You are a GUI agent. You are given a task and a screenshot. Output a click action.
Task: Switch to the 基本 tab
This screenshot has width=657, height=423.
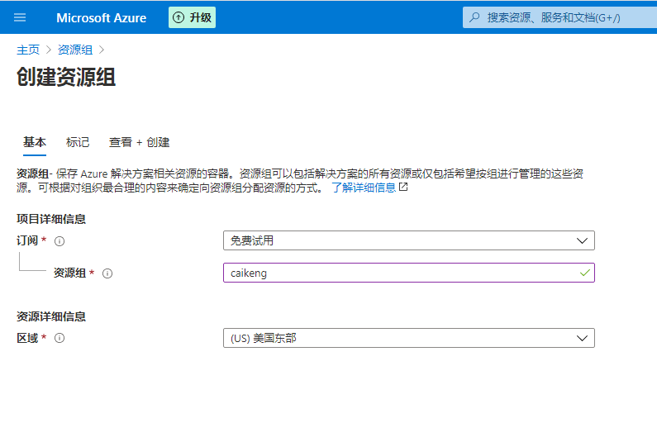pyautogui.click(x=35, y=142)
